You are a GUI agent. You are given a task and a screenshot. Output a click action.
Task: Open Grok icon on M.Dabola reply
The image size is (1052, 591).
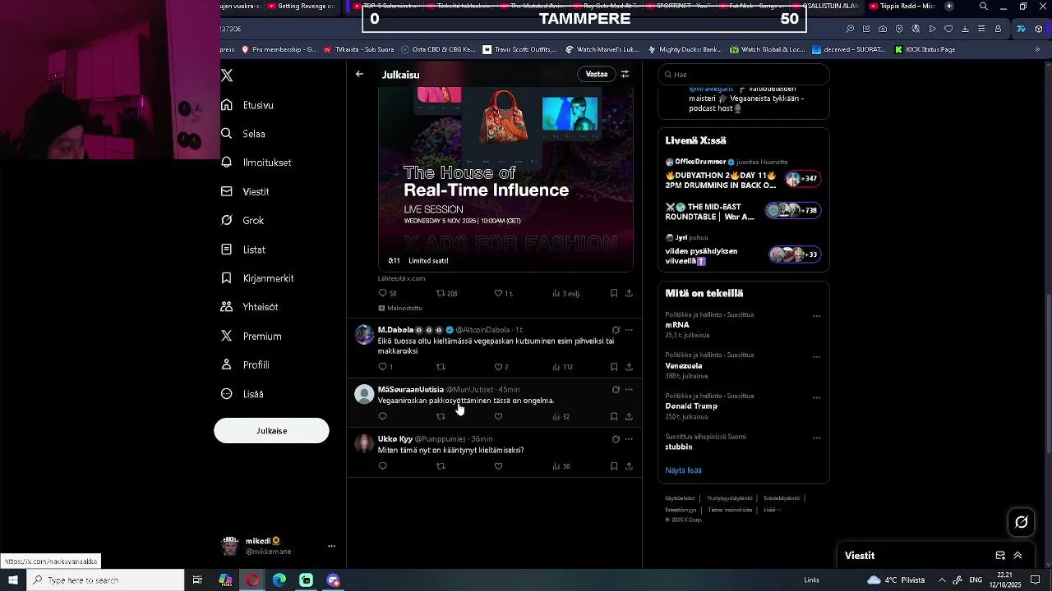tap(616, 330)
